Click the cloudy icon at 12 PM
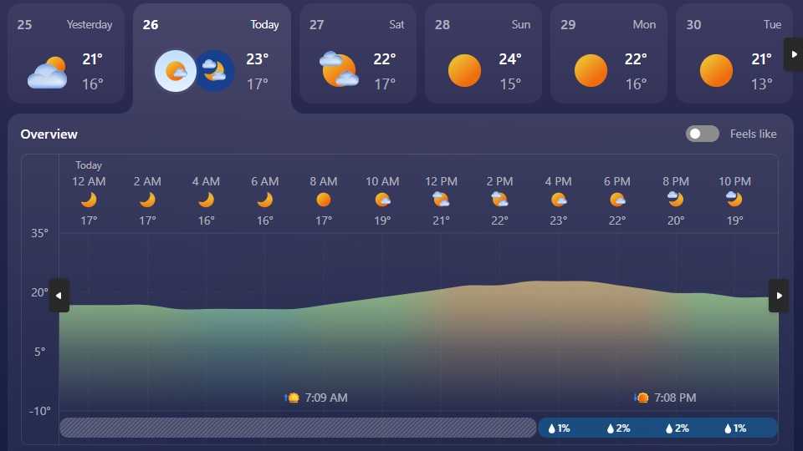Screen dimensions: 803x451 pyautogui.click(x=441, y=200)
